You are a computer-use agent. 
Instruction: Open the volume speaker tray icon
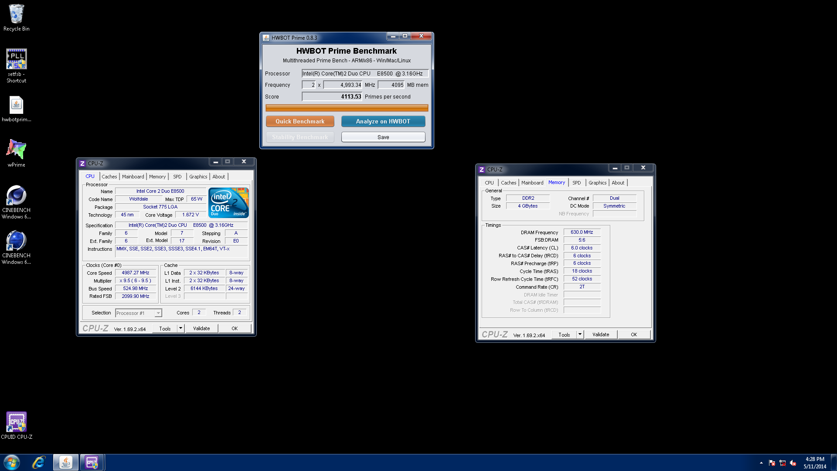(793, 463)
